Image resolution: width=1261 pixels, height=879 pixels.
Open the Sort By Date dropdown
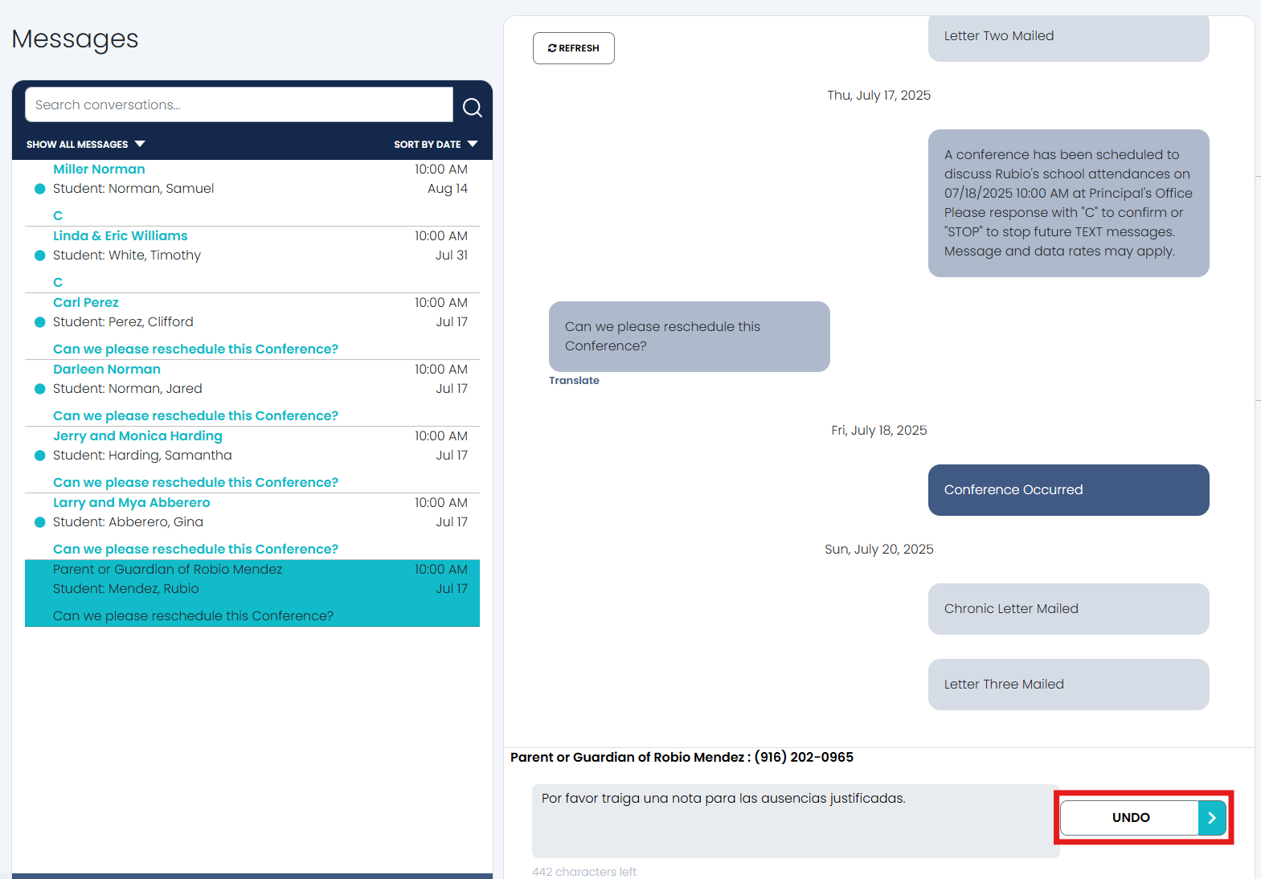click(435, 145)
